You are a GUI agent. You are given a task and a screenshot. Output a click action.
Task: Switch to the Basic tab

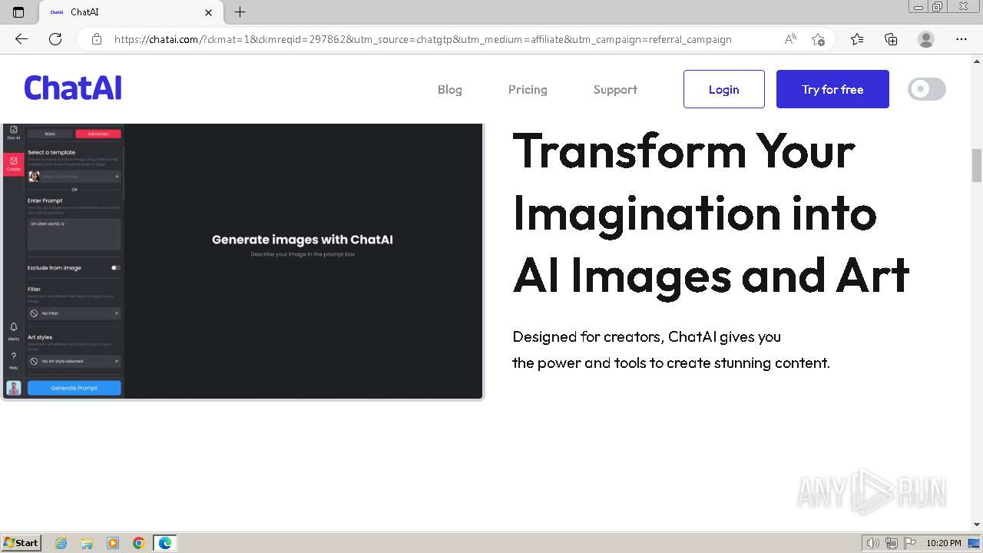point(50,134)
